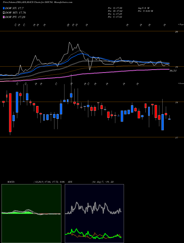
Task: Click the 'Pre C: 17.52' value
Action: tap(115, 17)
